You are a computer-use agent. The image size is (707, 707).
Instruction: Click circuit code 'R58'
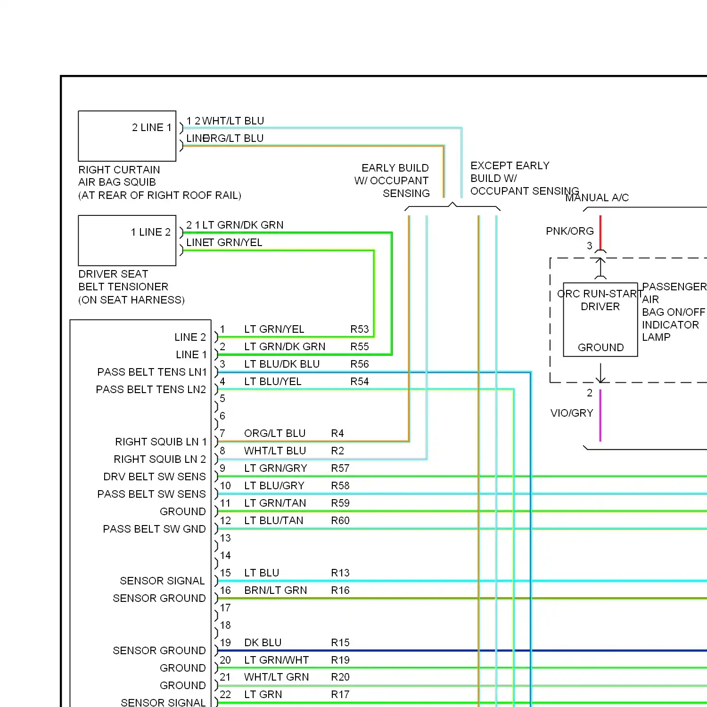point(340,485)
